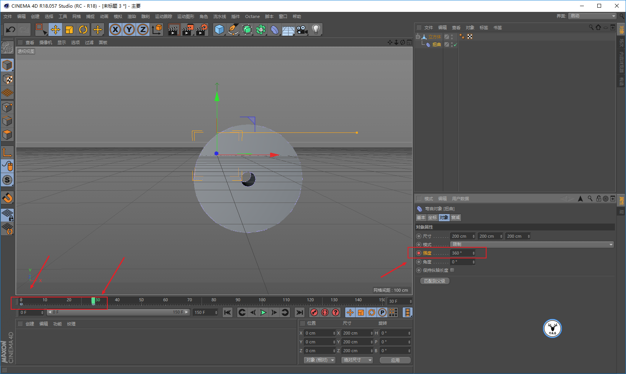This screenshot has width=626, height=374.
Task: Open the subdivision surface generator icon
Action: [247, 29]
